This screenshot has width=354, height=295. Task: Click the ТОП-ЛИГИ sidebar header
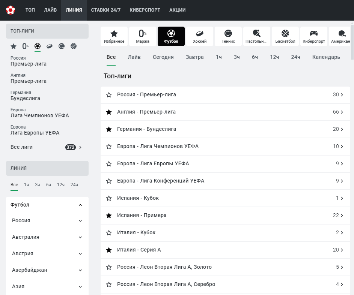[x=47, y=31]
